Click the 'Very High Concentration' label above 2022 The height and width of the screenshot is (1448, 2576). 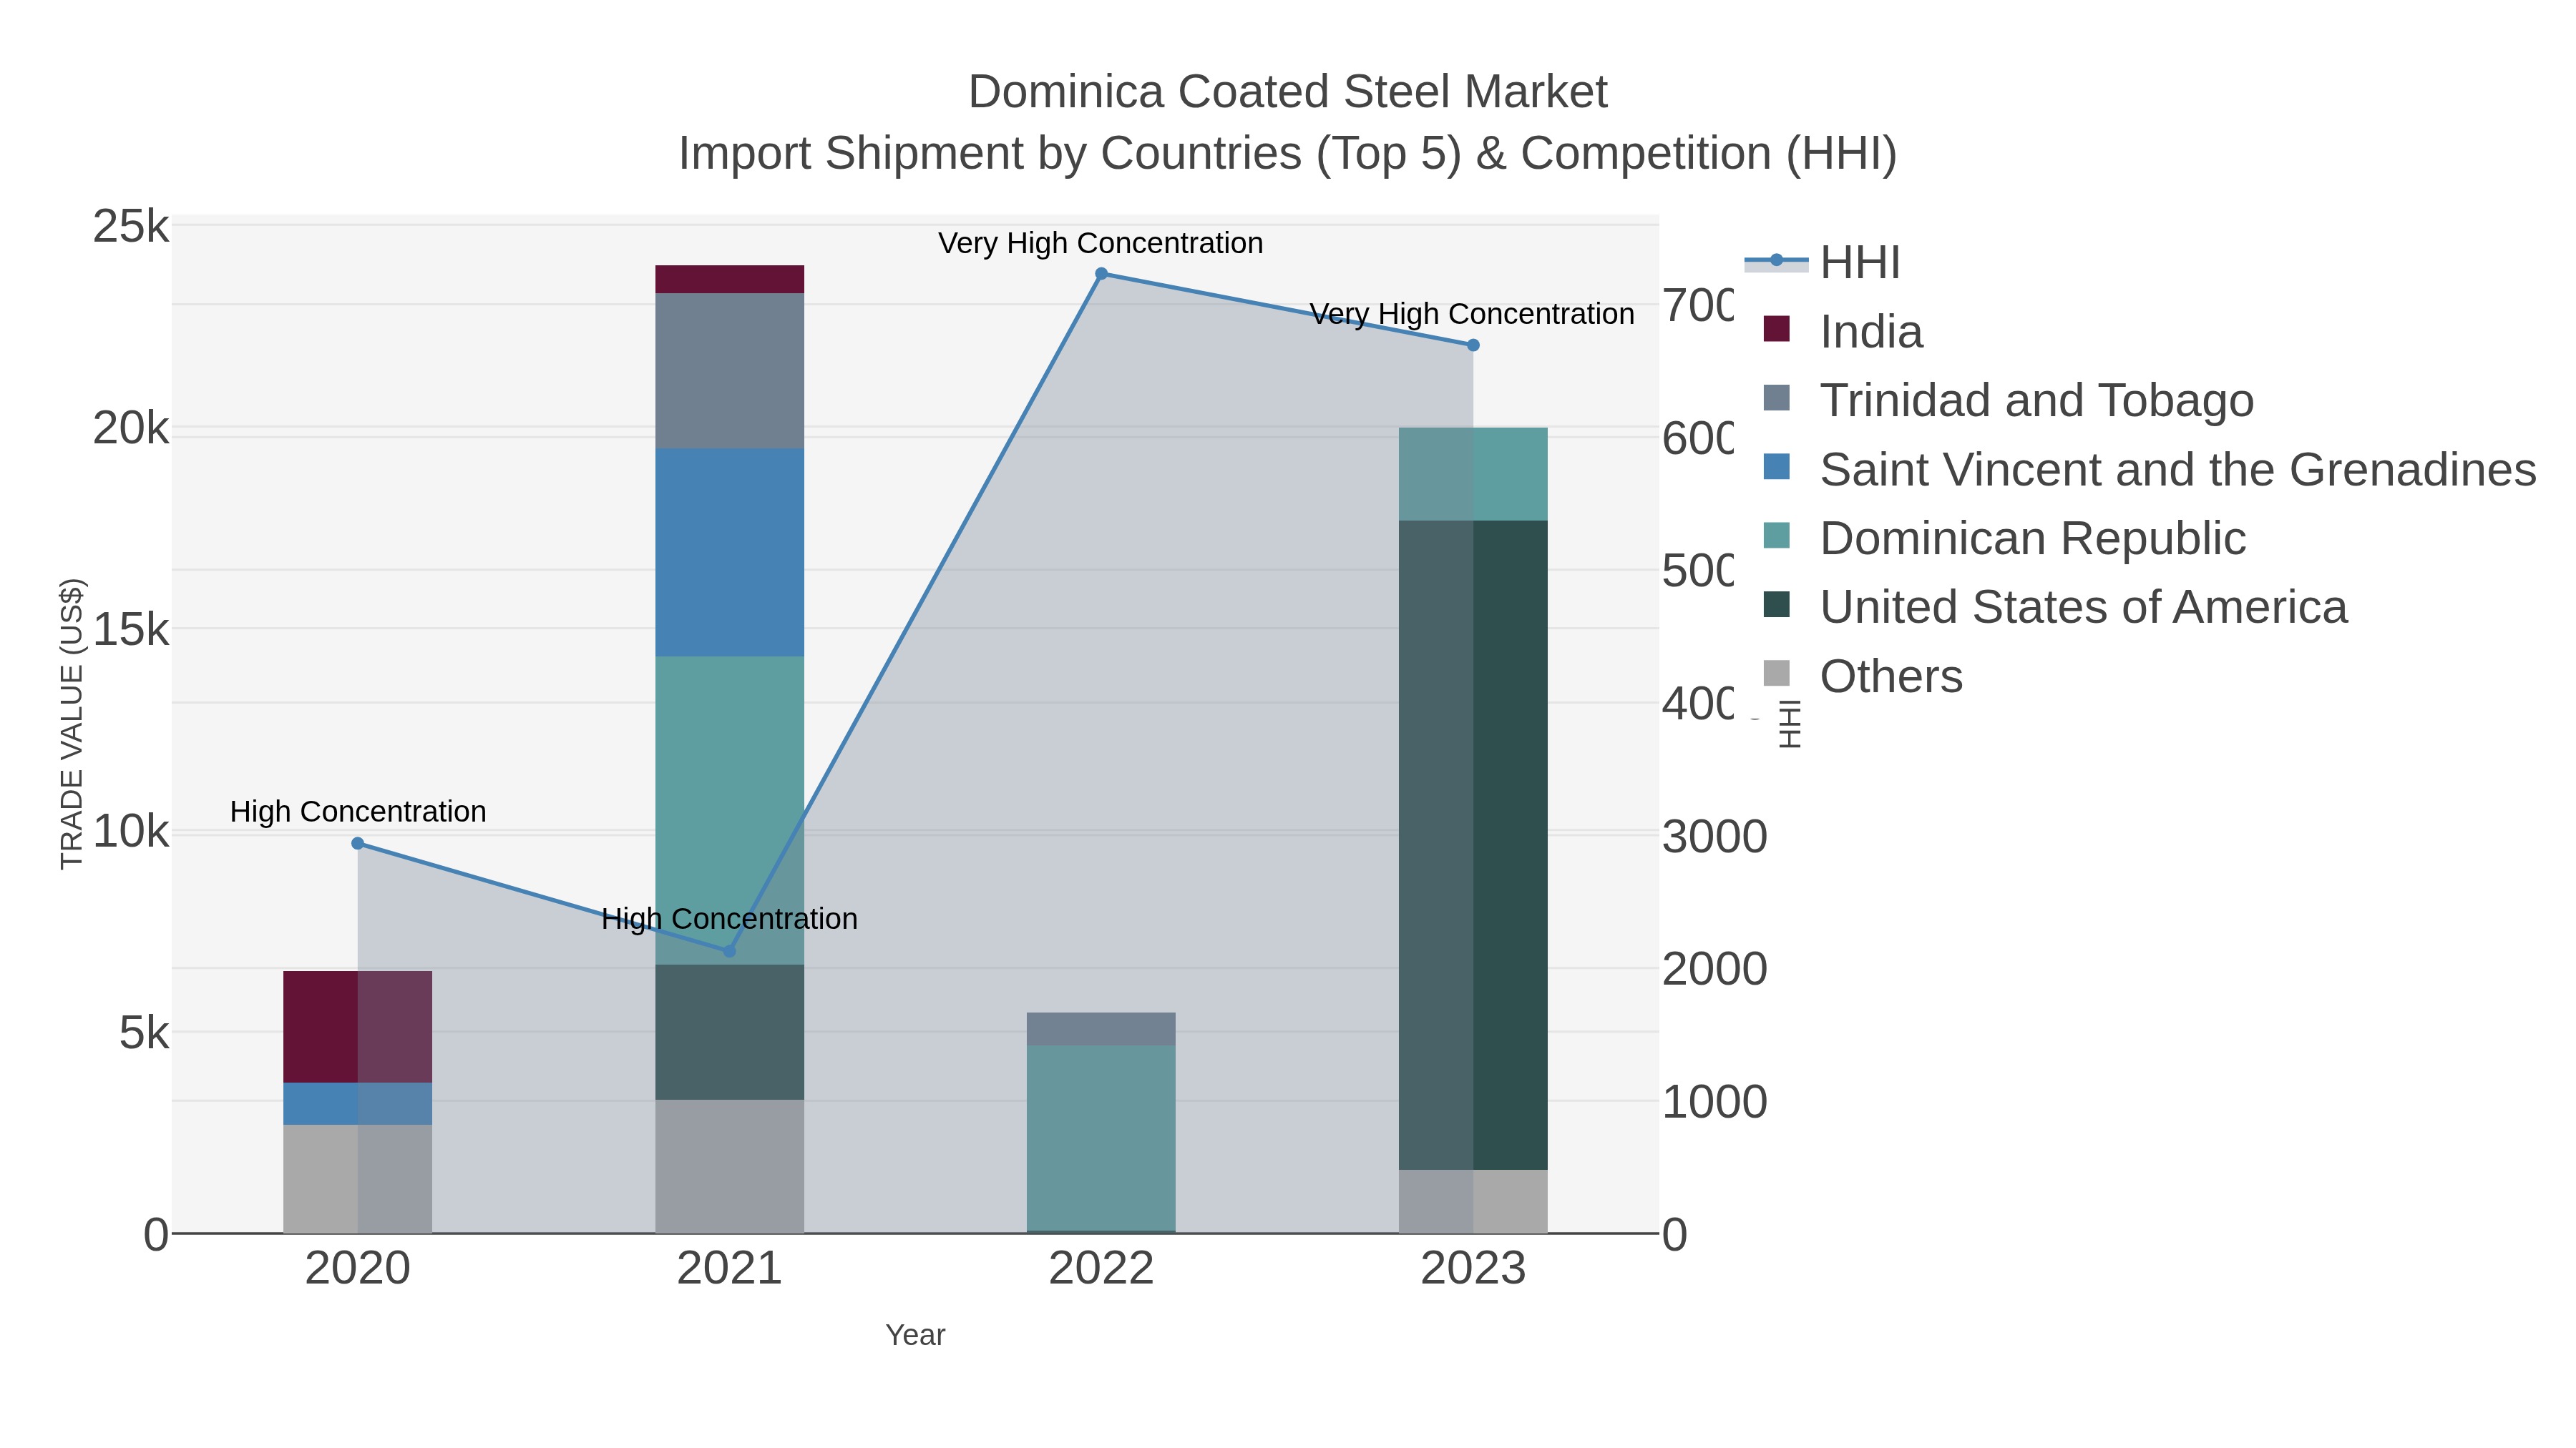point(1101,243)
